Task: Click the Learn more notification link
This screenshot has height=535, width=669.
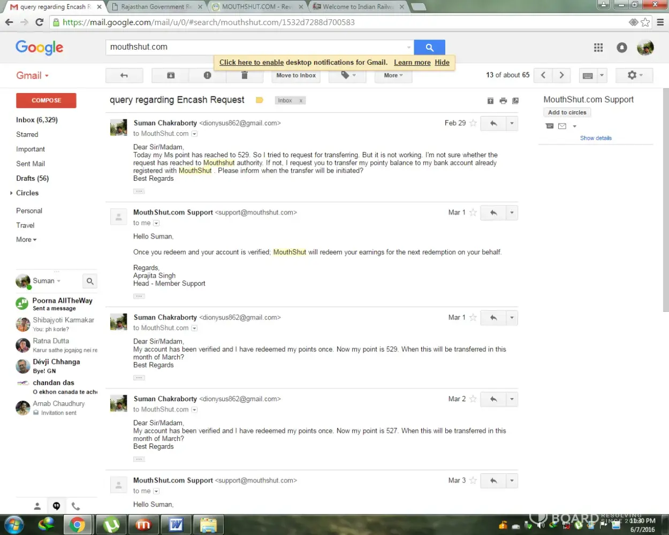Action: 412,63
